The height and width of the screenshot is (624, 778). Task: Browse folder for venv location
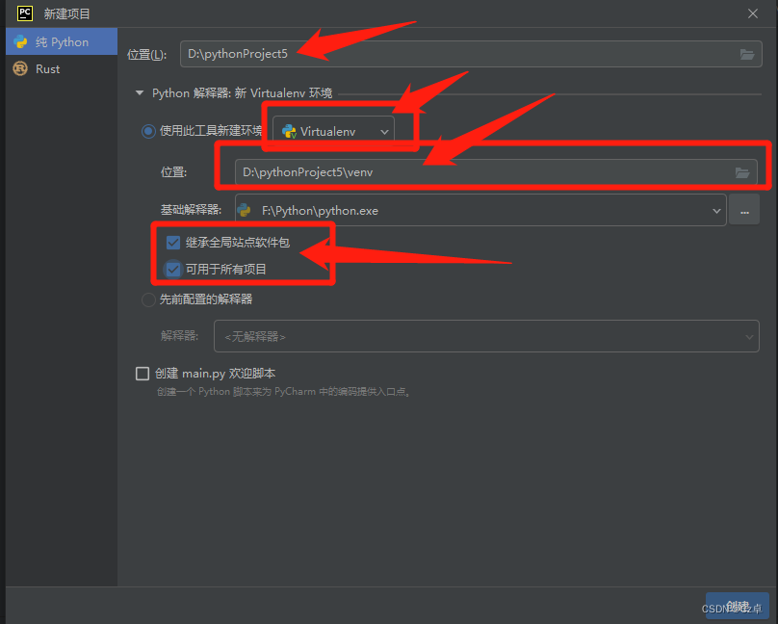pos(742,172)
